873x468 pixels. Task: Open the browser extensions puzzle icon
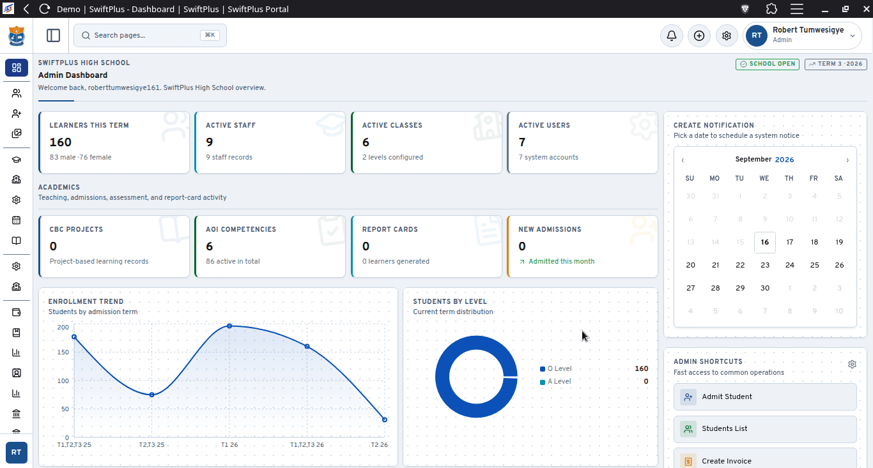pos(771,9)
